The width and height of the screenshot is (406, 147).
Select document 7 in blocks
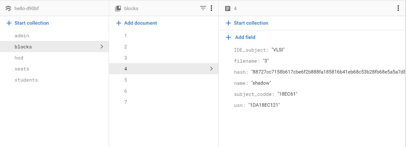pos(126,102)
